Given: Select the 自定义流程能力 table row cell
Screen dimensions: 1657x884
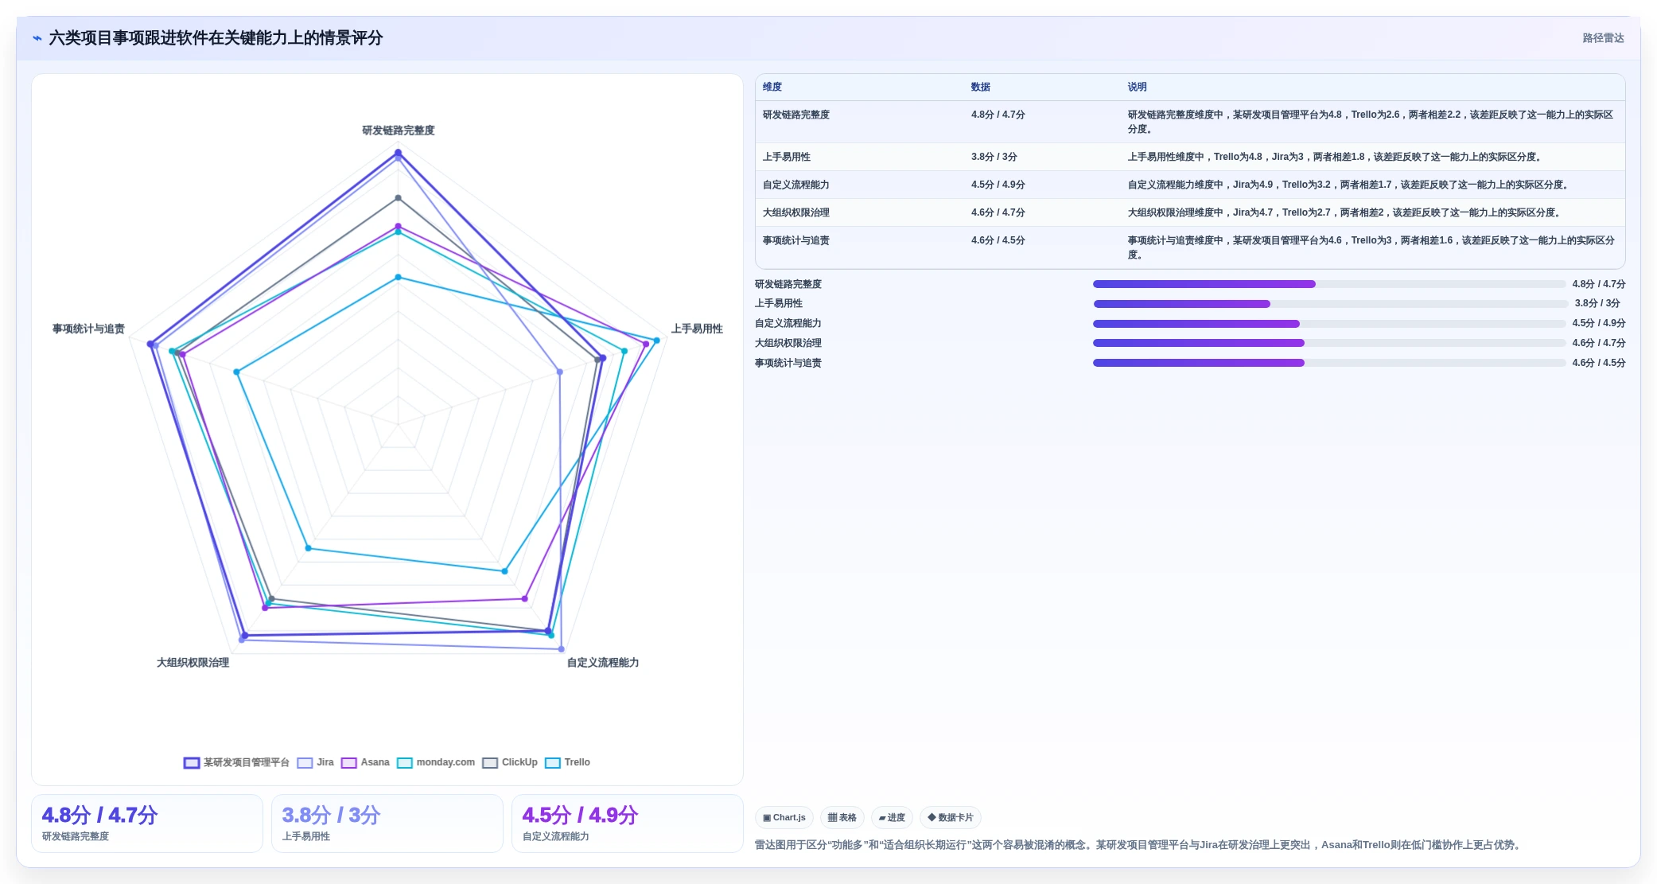Looking at the screenshot, I should (796, 185).
